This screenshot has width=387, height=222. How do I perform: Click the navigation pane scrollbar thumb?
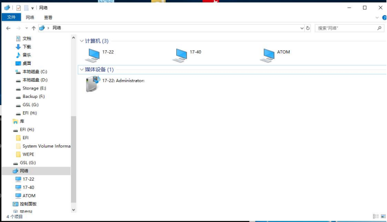click(73, 159)
